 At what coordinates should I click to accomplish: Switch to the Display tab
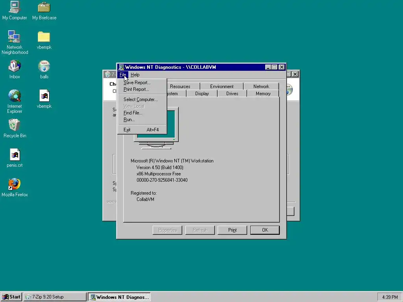[x=202, y=94]
